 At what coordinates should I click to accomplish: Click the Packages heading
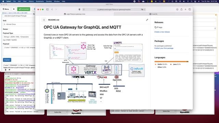(159, 41)
